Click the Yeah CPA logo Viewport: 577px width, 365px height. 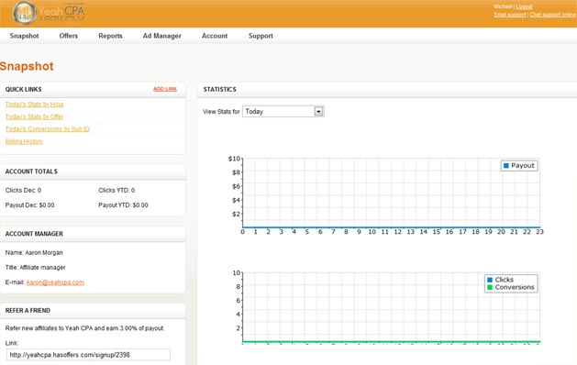pyautogui.click(x=49, y=13)
